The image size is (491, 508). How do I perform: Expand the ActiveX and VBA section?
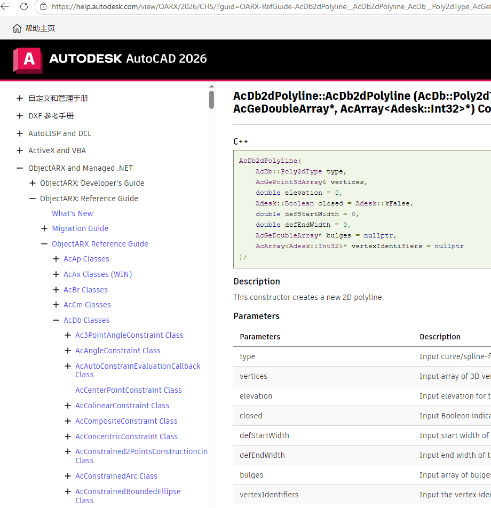click(20, 150)
